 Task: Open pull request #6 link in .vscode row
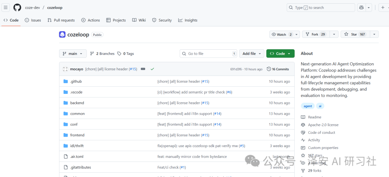229,92
